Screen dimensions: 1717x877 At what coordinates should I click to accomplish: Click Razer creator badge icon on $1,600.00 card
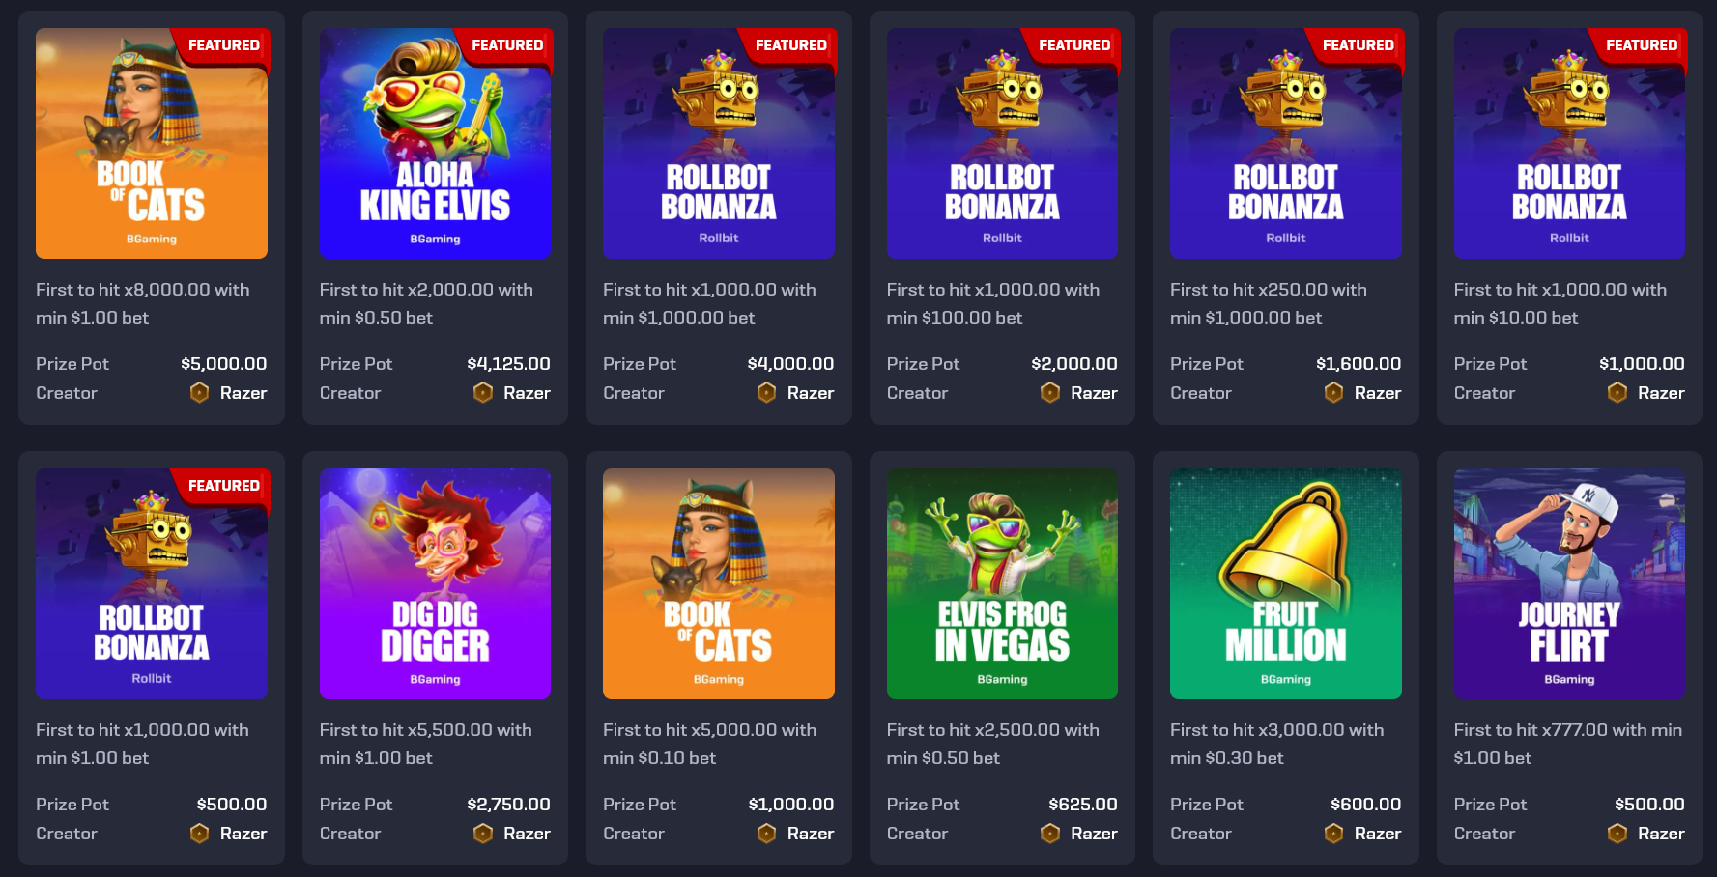pyautogui.click(x=1333, y=392)
